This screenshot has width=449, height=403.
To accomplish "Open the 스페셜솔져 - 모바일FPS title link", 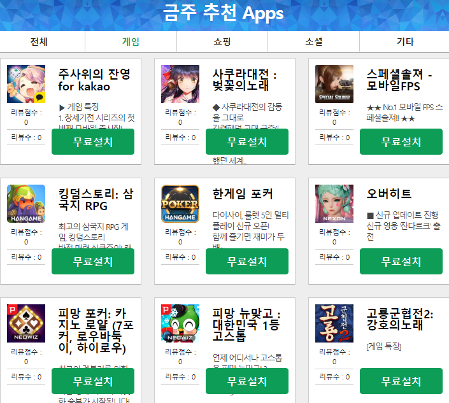I will click(399, 80).
